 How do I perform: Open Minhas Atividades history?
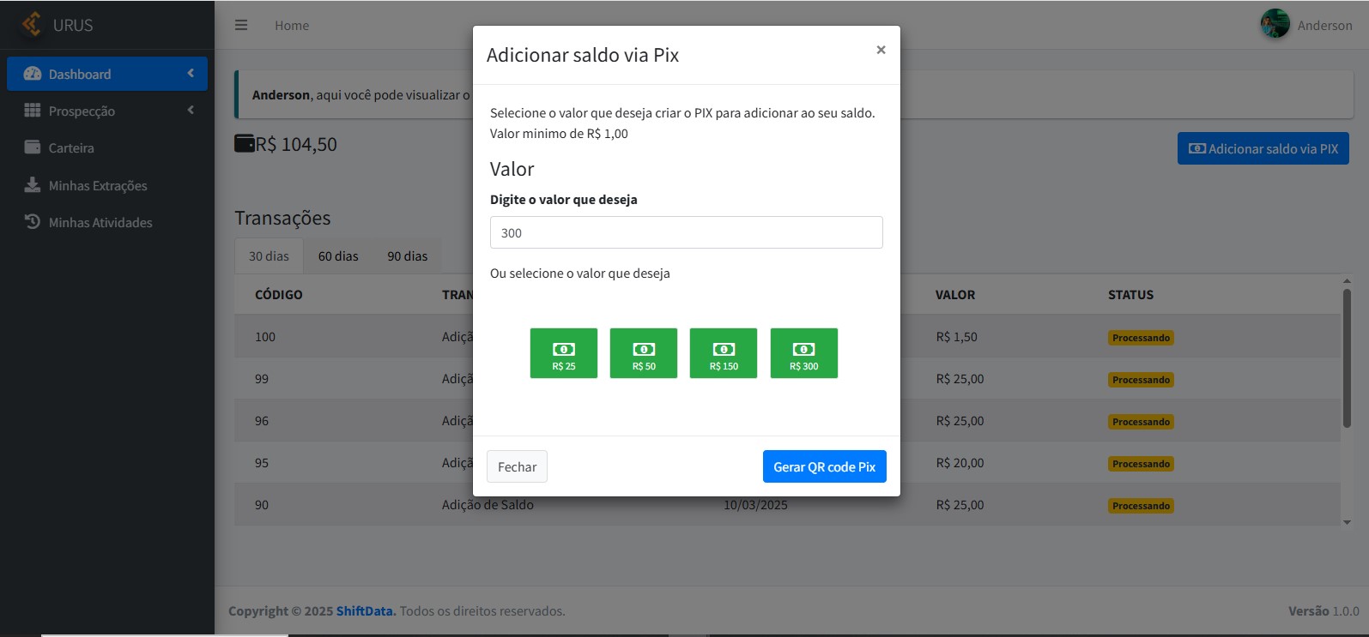100,223
